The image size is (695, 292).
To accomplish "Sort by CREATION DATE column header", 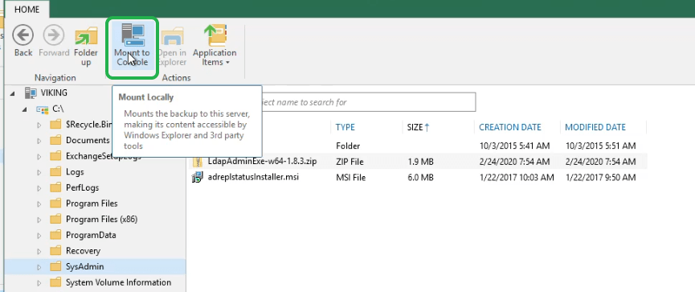I will (509, 127).
